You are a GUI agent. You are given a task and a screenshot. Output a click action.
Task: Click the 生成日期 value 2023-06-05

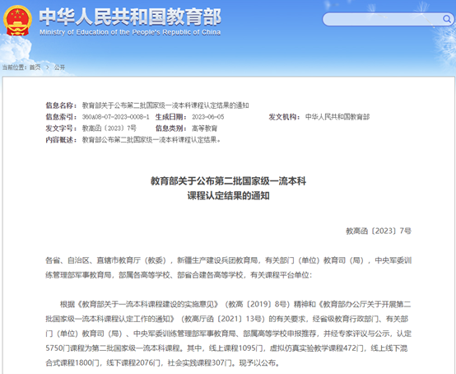pyautogui.click(x=208, y=117)
